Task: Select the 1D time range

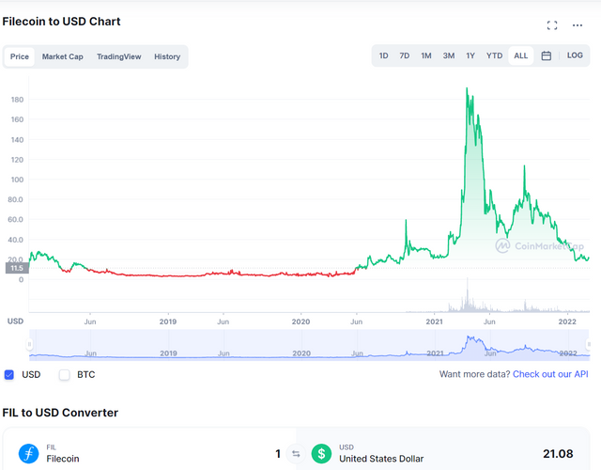Action: point(384,55)
